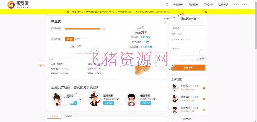This screenshot has width=257, height=122.
Task: Adjust the loan amount slider
Action: (85, 29)
